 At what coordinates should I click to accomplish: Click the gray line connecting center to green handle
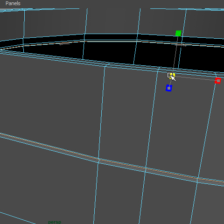pyautogui.click(x=175, y=55)
